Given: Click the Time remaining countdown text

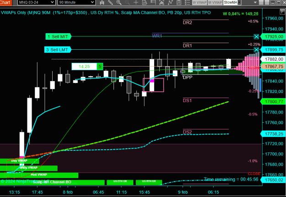Looking at the screenshot, I should (231, 179).
